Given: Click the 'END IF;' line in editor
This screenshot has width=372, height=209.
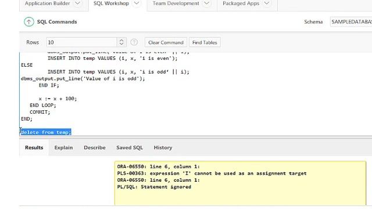Looking at the screenshot, I should click(x=49, y=85).
